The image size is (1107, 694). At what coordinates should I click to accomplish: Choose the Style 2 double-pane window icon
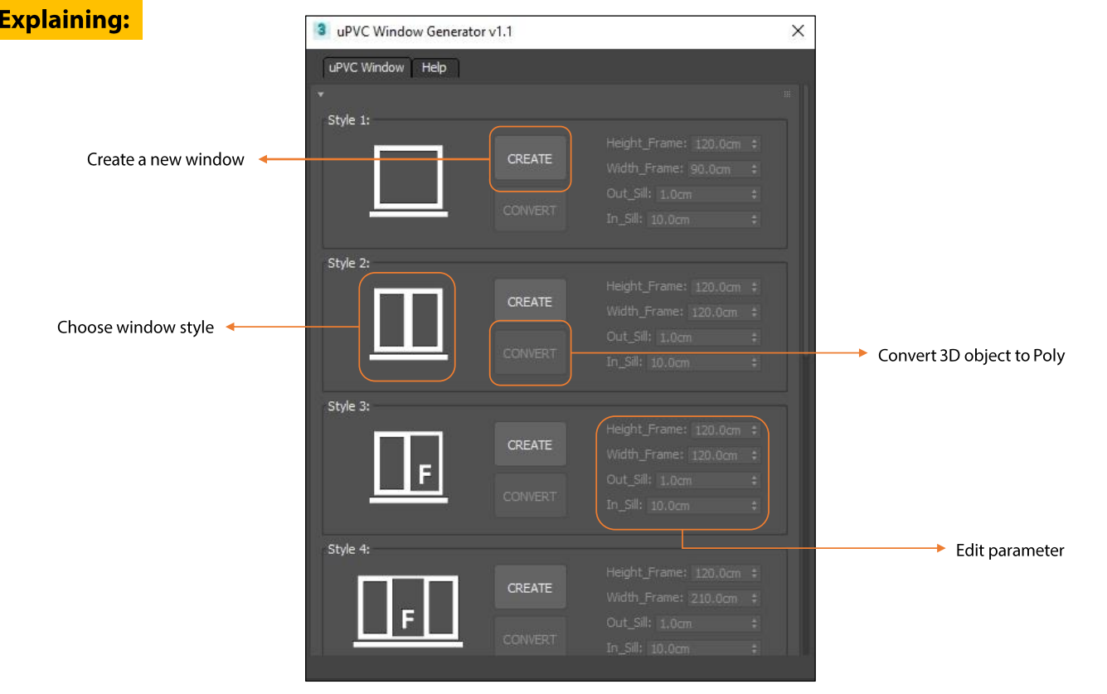coord(408,324)
